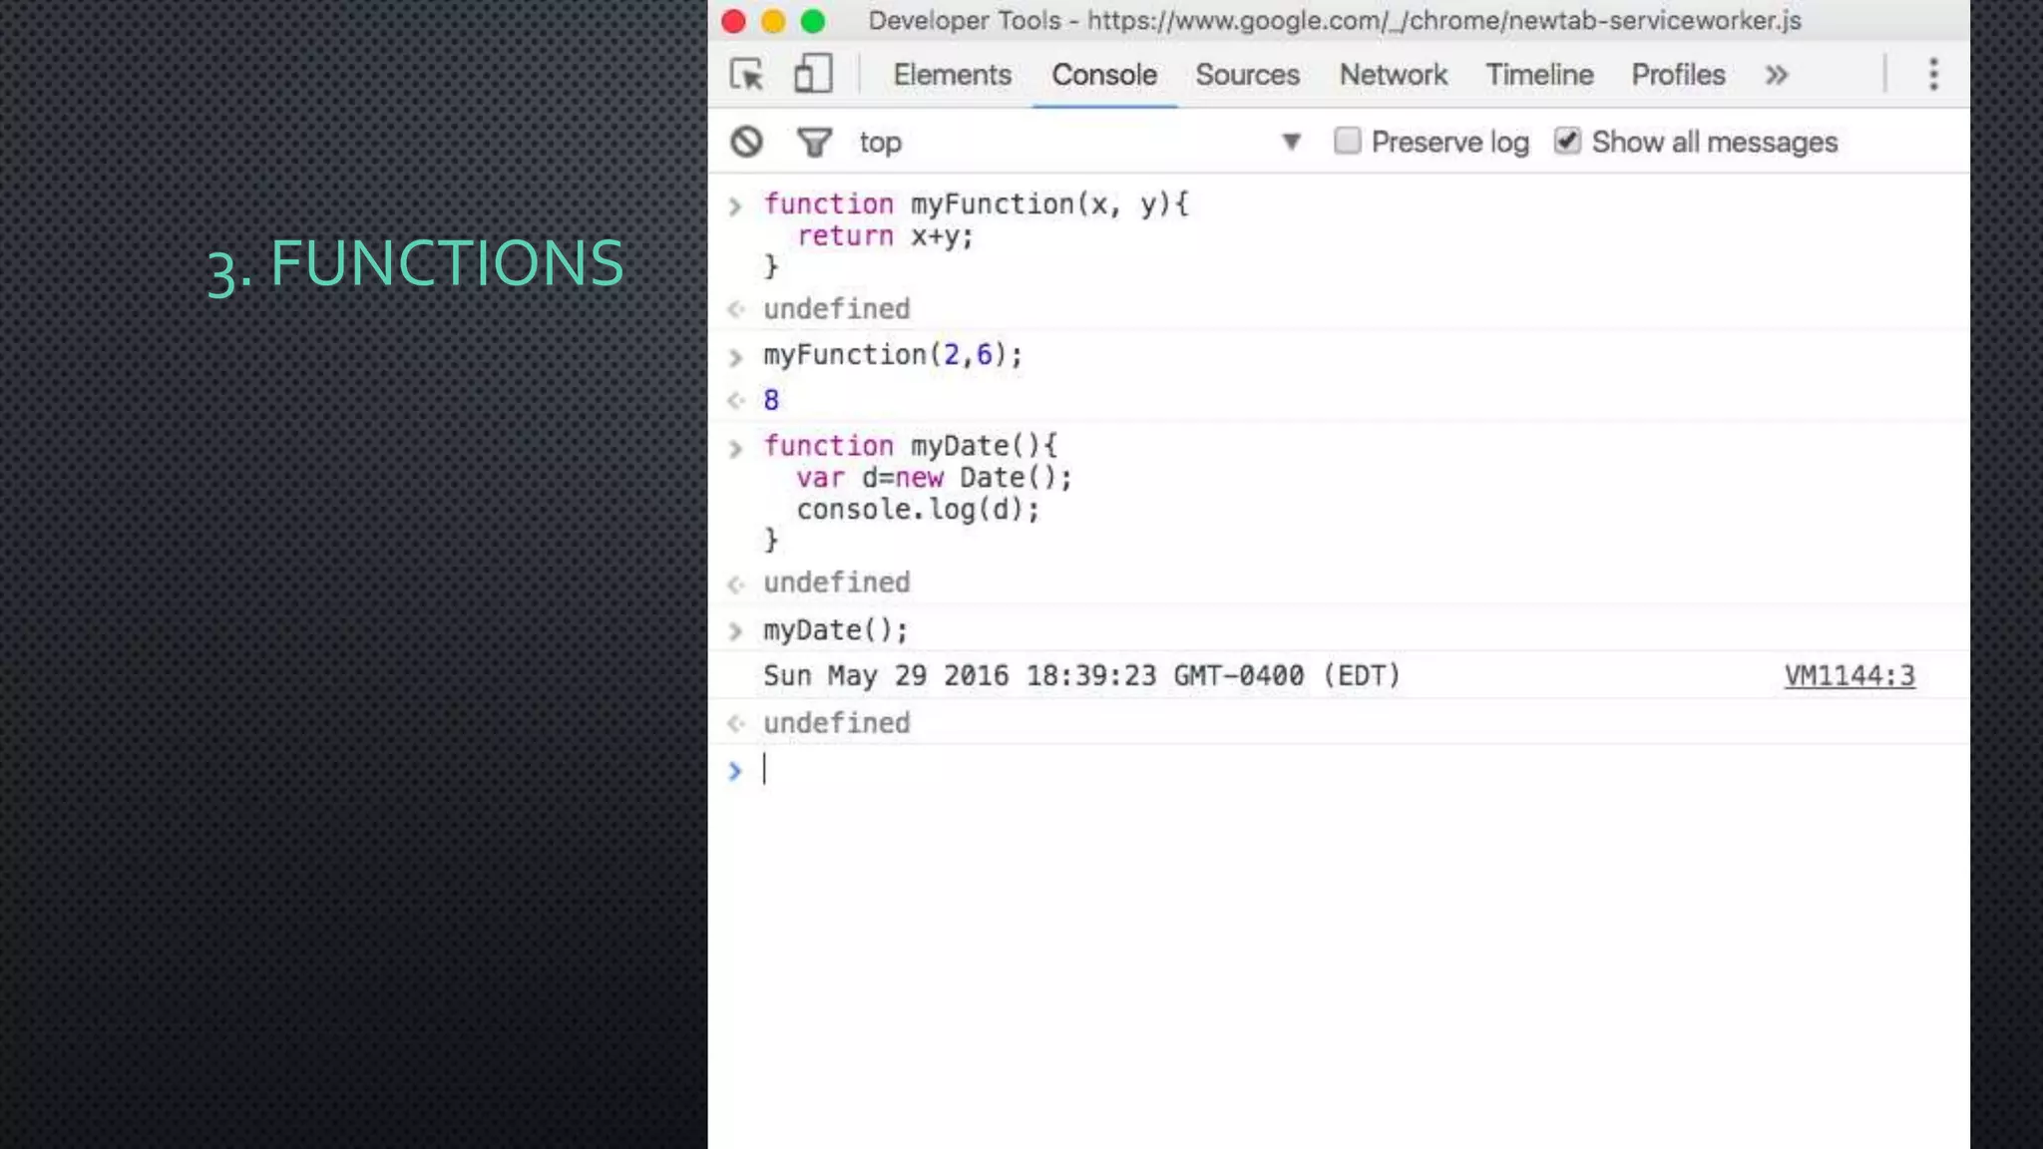This screenshot has height=1149, width=2043.
Task: Switch to the Elements tab
Action: 952,75
